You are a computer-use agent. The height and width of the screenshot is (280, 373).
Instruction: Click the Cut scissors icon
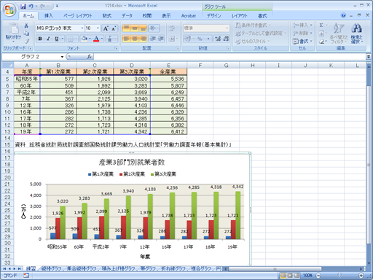[x=26, y=26]
